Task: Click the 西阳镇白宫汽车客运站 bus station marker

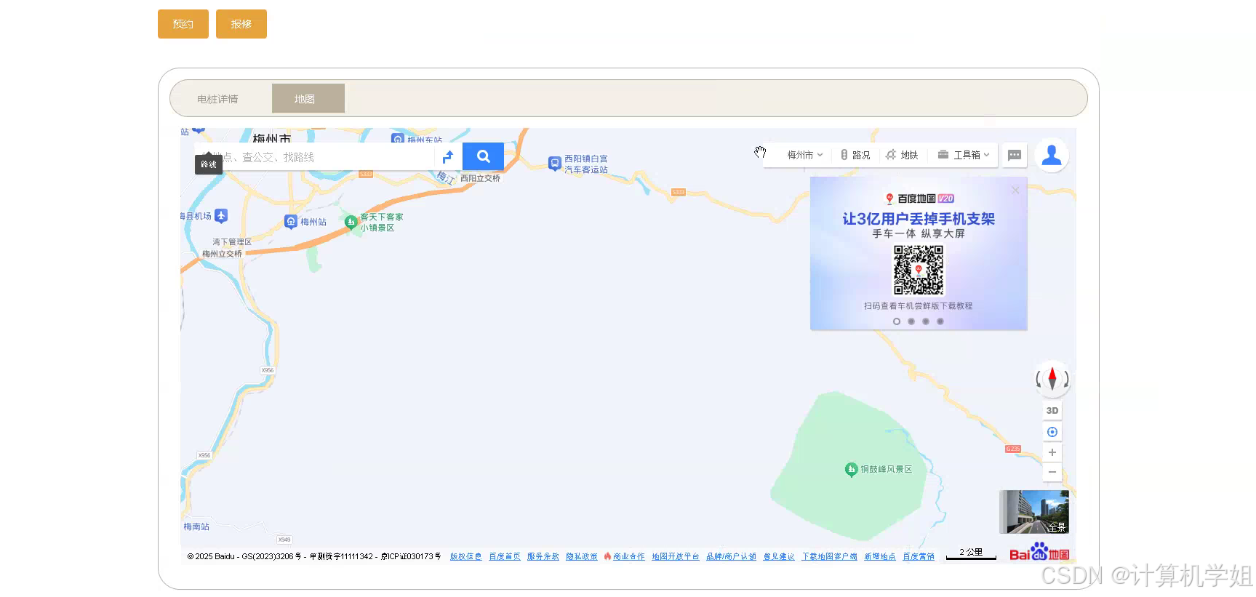Action: point(555,164)
